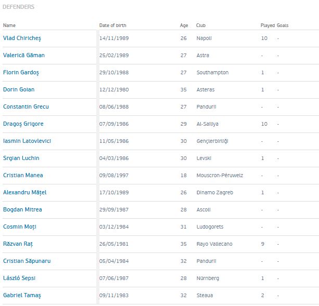This screenshot has width=319, height=306.
Task: Click the Rayo Vallecano club cell
Action: tap(214, 244)
